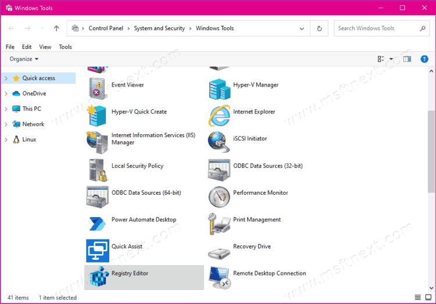The height and width of the screenshot is (304, 436).
Task: Click the blue Help question mark icon
Action: [x=424, y=59]
